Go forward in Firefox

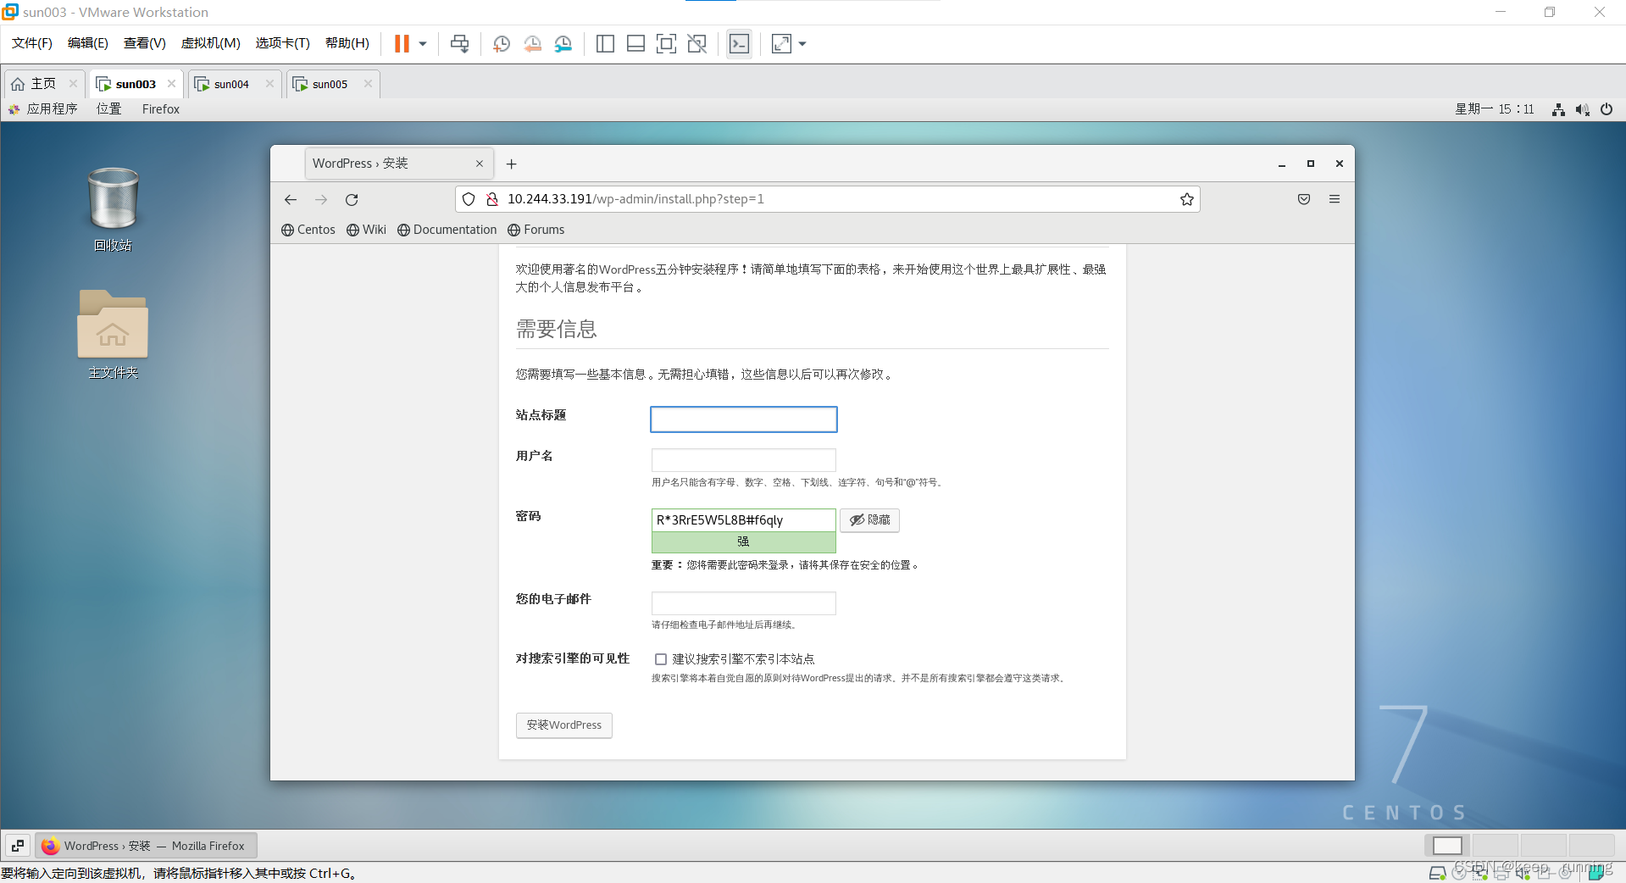pyautogui.click(x=321, y=199)
